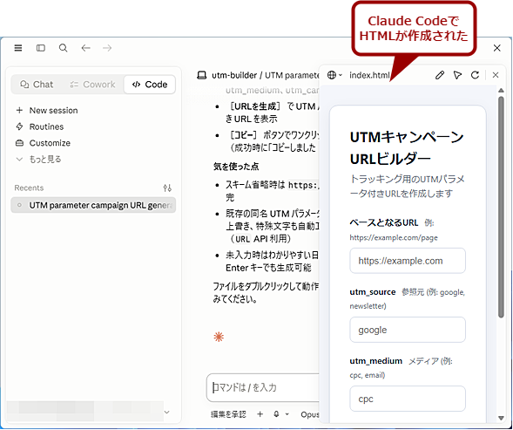Open Routines from the sidebar
Viewport: 513px width, 430px height.
tap(39, 126)
